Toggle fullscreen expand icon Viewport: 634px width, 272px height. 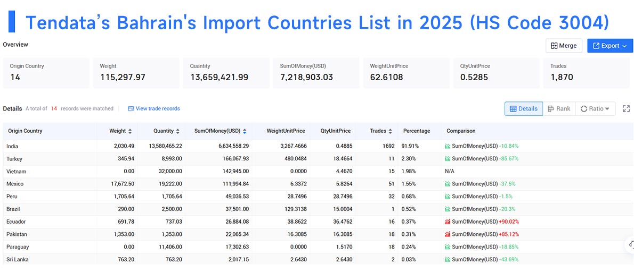click(x=627, y=108)
